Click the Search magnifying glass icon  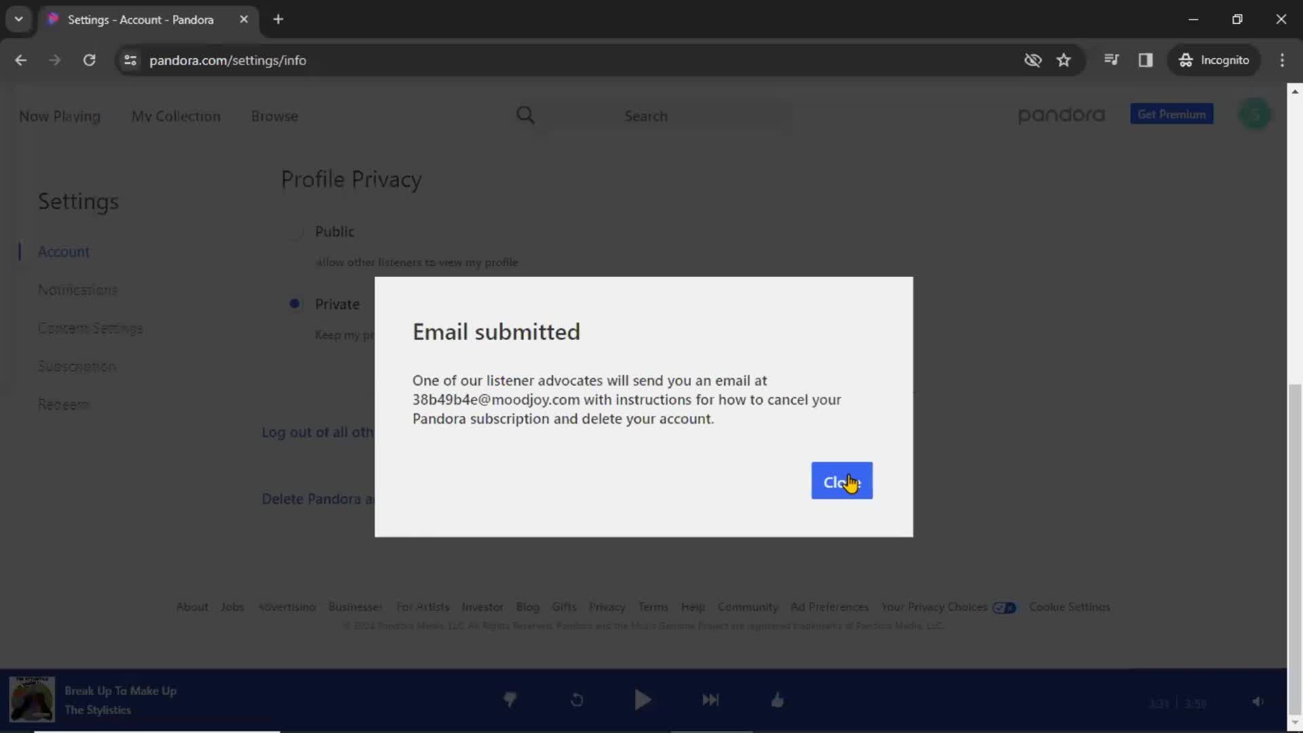525,115
